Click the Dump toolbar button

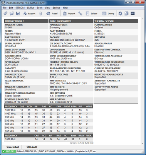coord(108,14)
